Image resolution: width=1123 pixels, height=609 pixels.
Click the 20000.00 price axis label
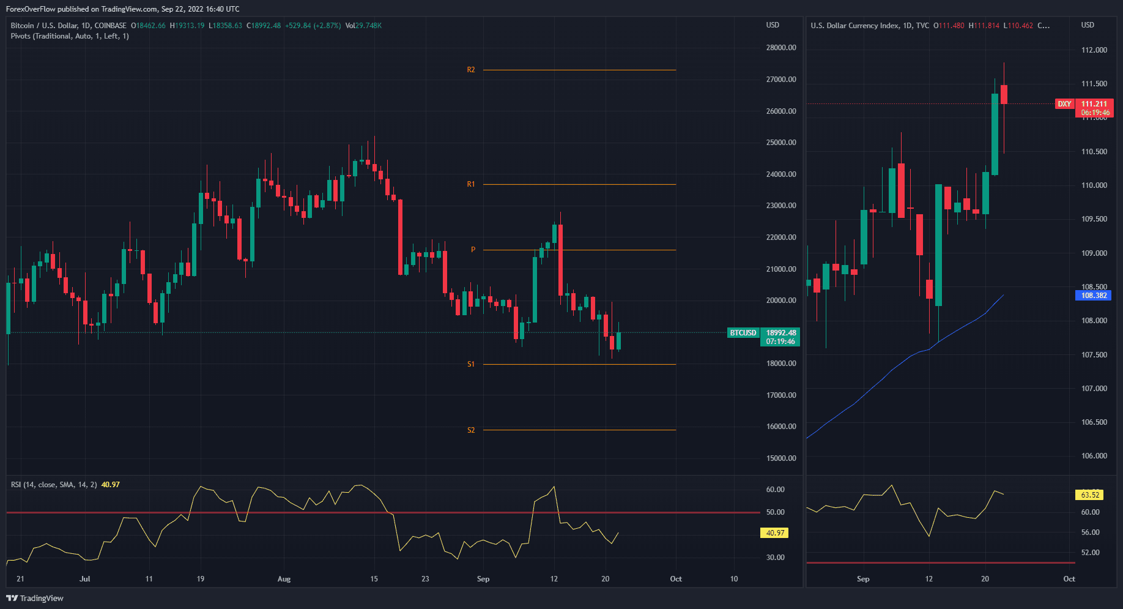pyautogui.click(x=781, y=301)
